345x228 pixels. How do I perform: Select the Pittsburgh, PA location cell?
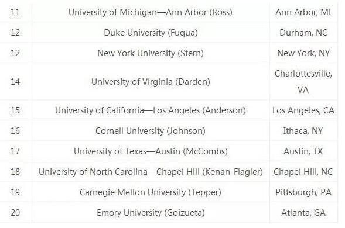[x=303, y=192]
